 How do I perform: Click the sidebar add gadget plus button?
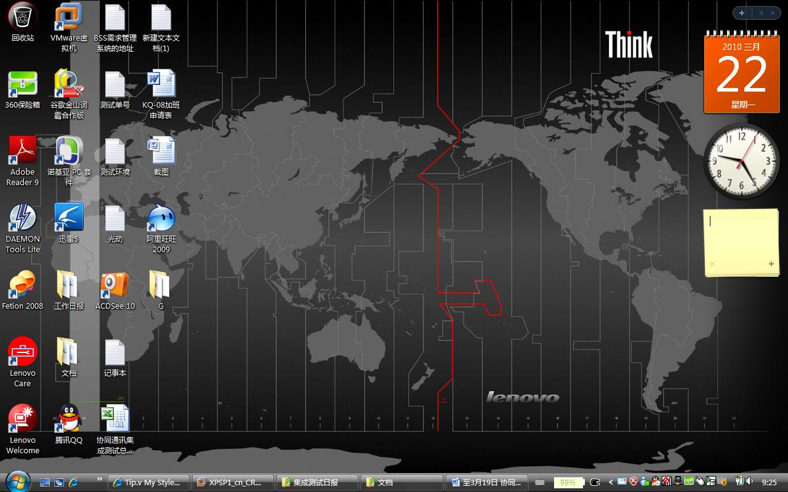point(741,13)
